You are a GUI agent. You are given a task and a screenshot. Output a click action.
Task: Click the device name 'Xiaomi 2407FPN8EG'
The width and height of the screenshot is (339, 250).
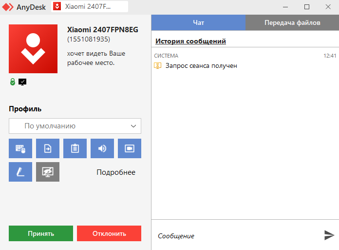[x=102, y=29]
